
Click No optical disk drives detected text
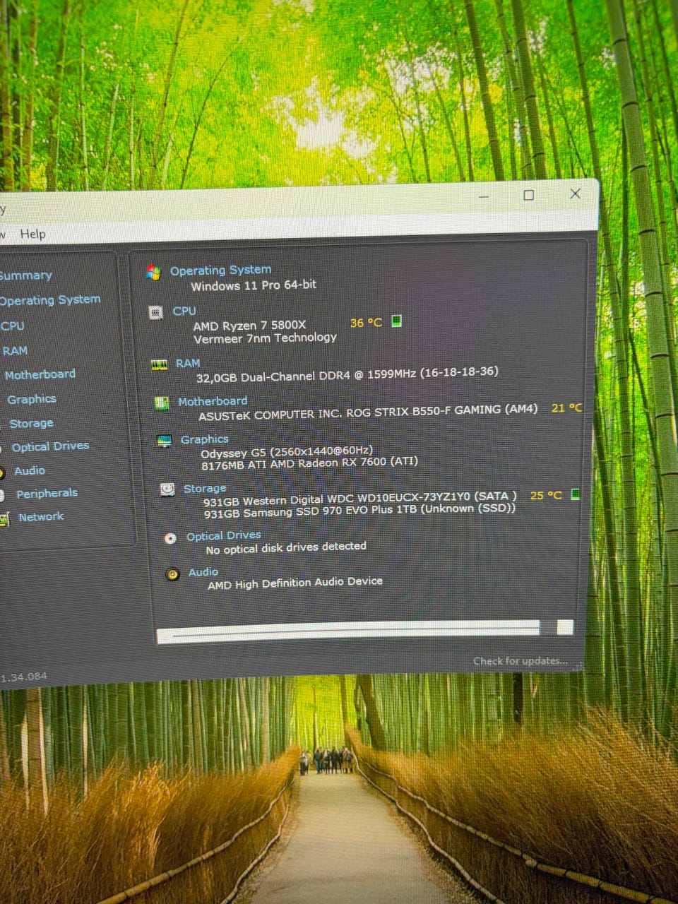[286, 548]
